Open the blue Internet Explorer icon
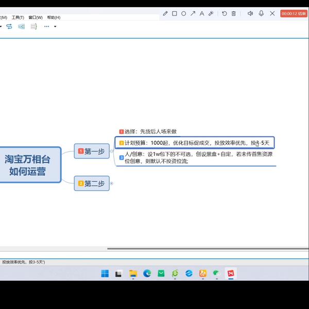The height and width of the screenshot is (309, 309). click(x=189, y=273)
